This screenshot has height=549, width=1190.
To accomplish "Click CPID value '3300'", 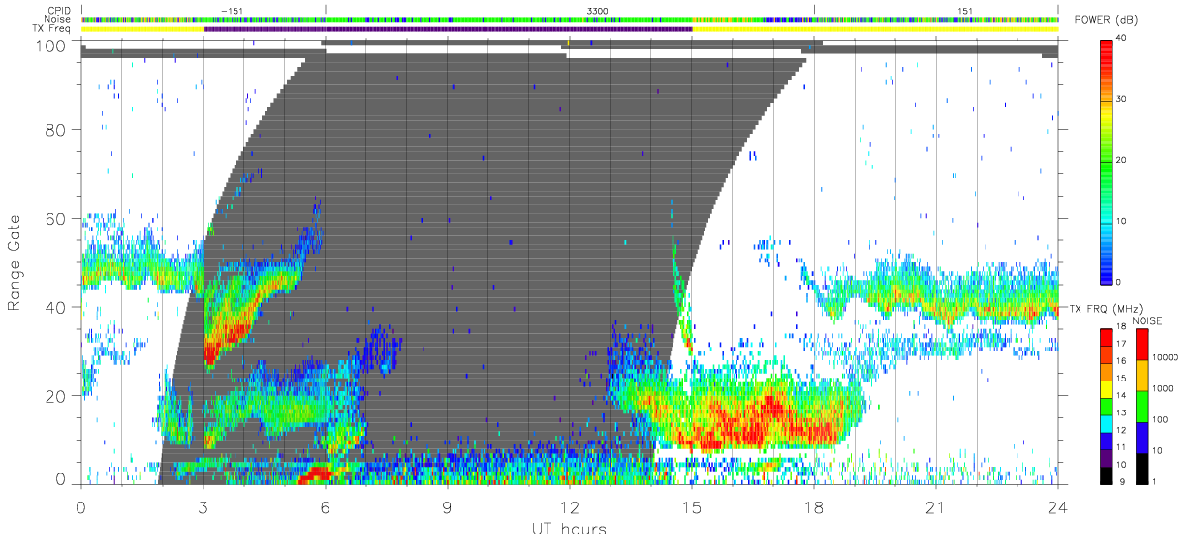I will (x=598, y=10).
